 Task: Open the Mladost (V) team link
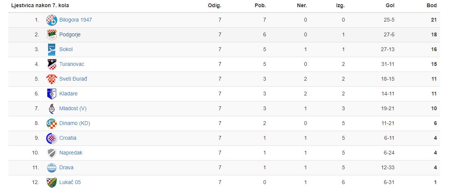pos(73,109)
